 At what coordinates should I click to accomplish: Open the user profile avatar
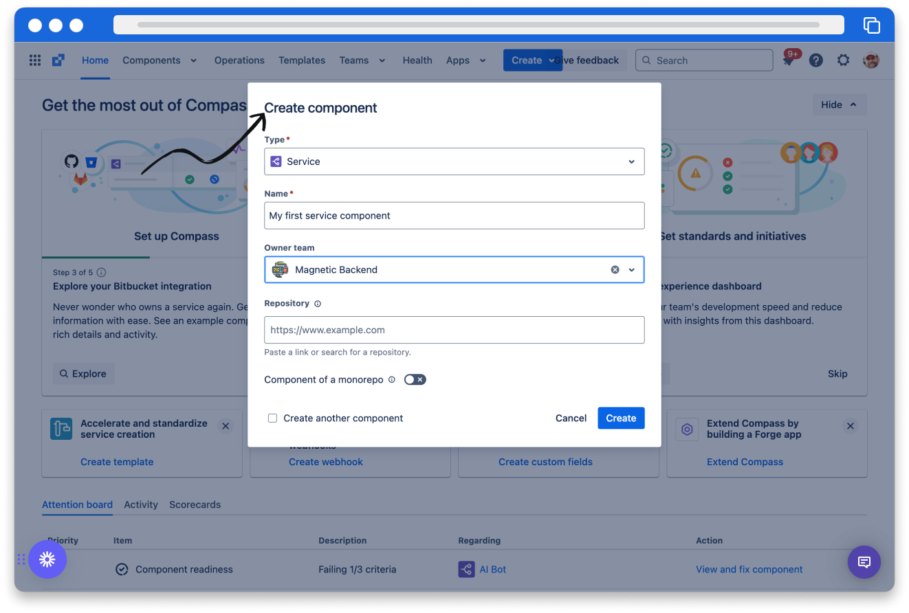pos(871,60)
